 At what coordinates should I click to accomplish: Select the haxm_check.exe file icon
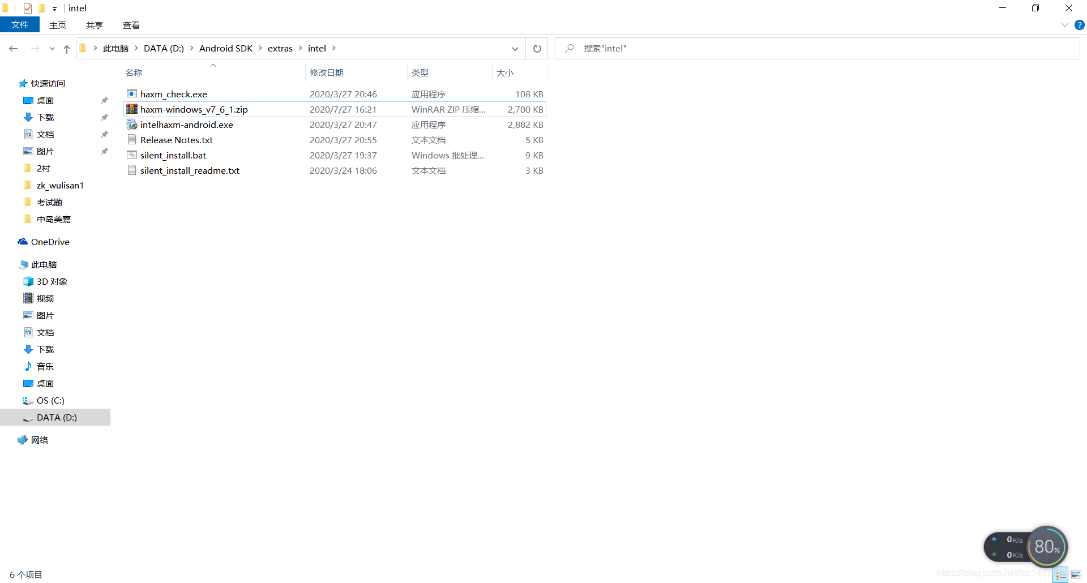(x=132, y=94)
